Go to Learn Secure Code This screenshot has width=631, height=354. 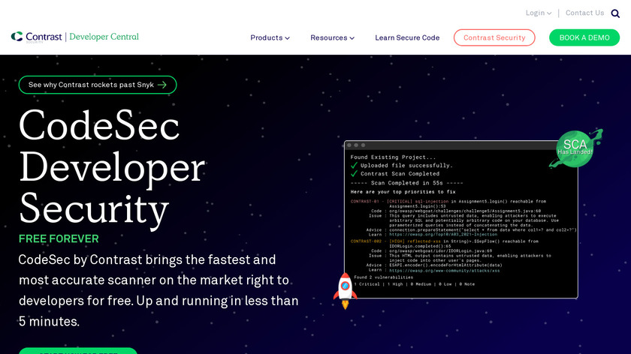pos(407,37)
